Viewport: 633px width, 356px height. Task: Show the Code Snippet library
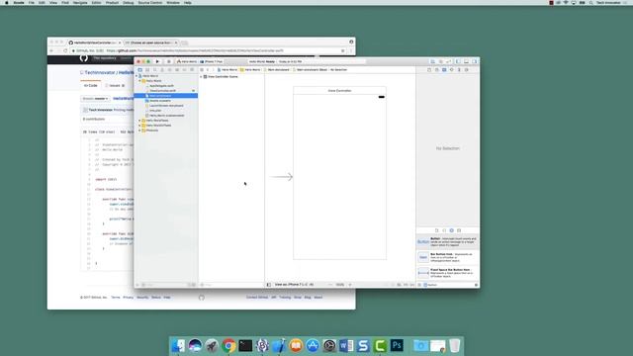click(444, 230)
